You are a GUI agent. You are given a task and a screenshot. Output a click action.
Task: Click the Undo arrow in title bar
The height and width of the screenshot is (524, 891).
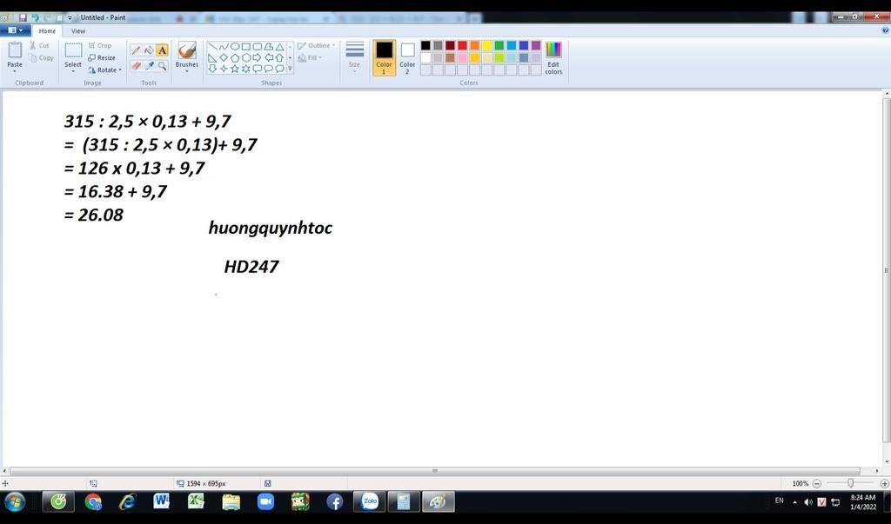coord(35,17)
